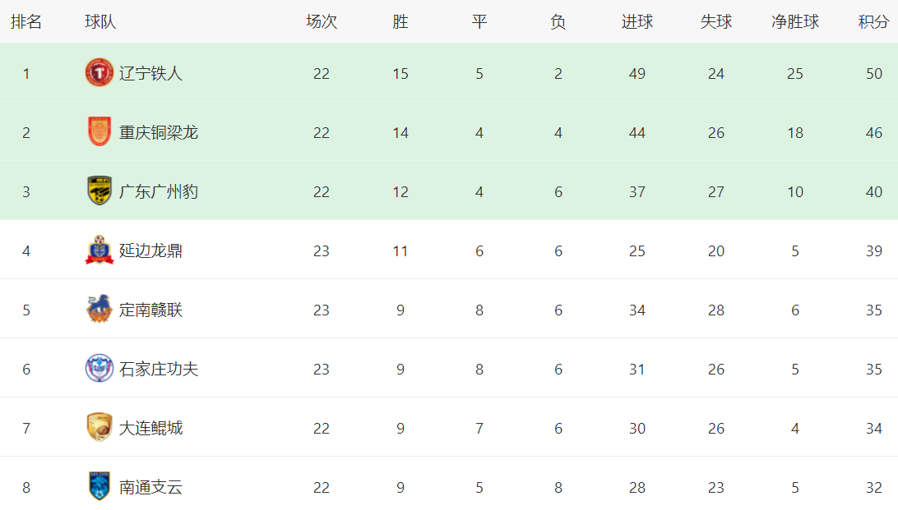The width and height of the screenshot is (898, 510).
Task: Click the 大连鲲城 team logo
Action: pos(99,427)
